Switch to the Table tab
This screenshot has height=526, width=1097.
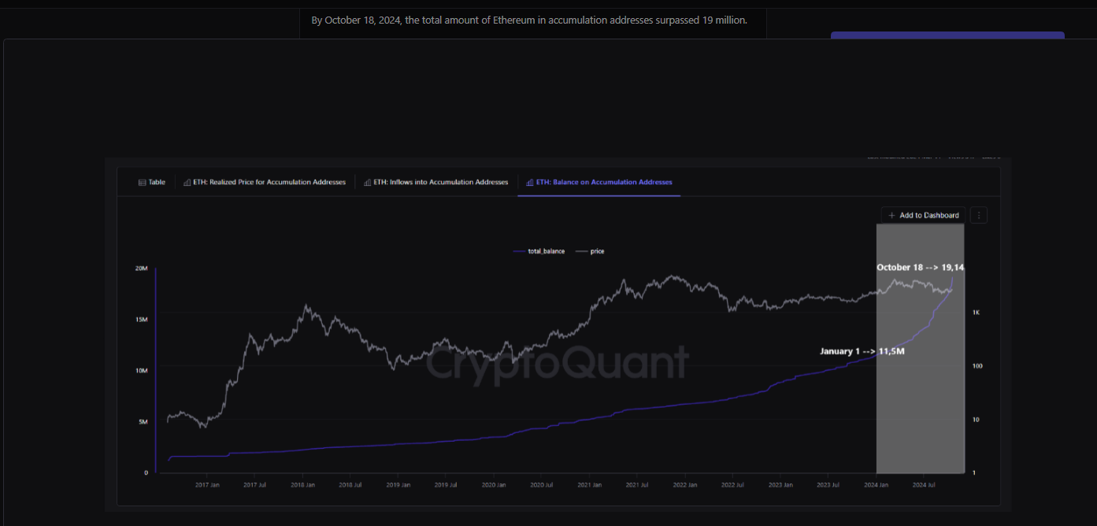152,182
